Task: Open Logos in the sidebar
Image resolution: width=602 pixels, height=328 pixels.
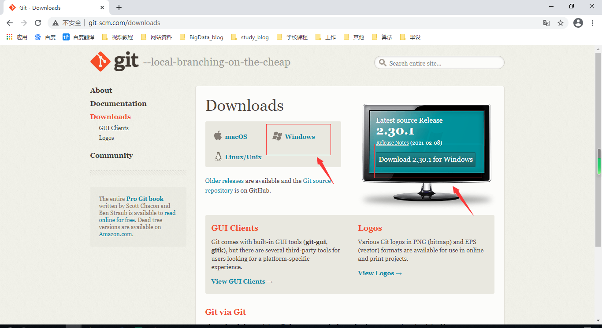Action: 106,138
